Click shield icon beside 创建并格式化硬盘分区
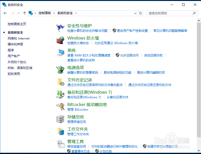Image resolution: width=201 pixels, height=154 pixels. [145, 146]
